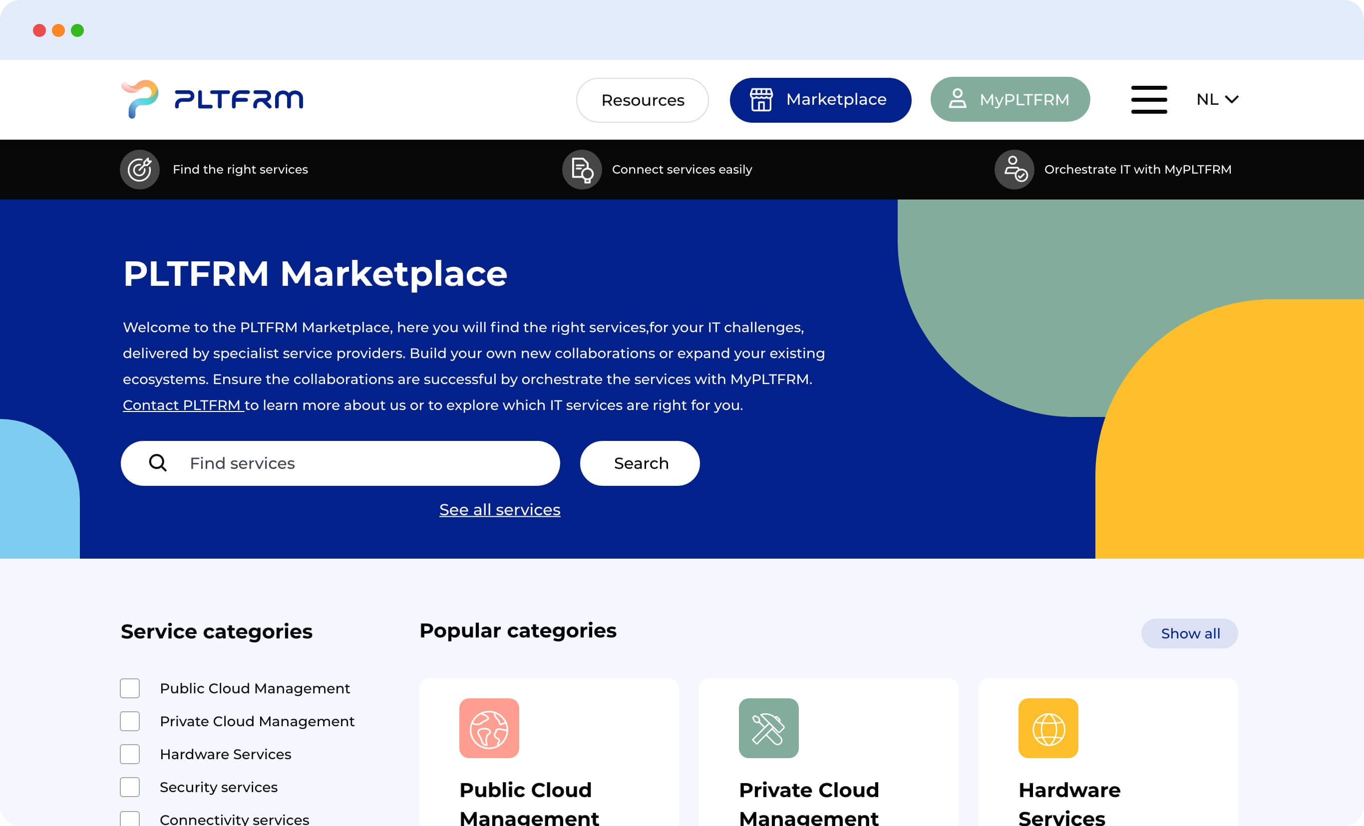Focus the Find services search field
Image resolution: width=1364 pixels, height=826 pixels.
click(340, 463)
